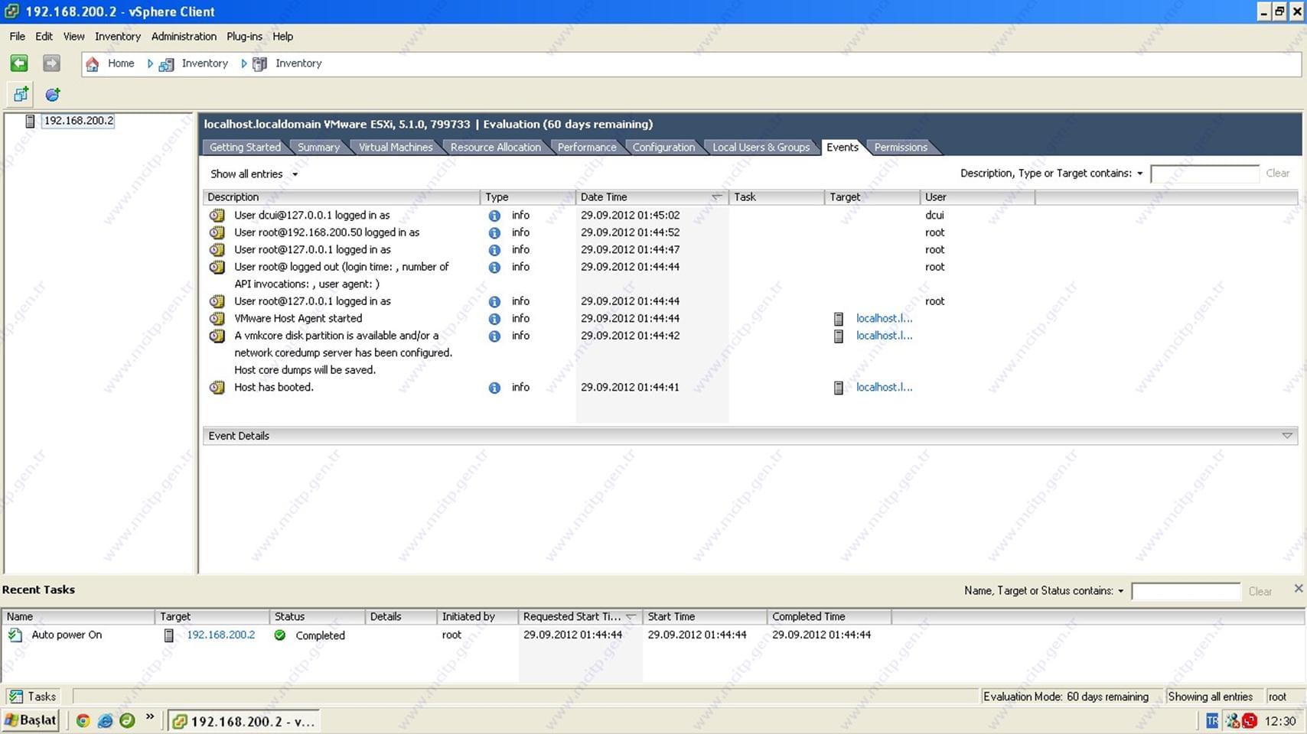This screenshot has width=1307, height=734.
Task: Click second Inventory breadcrumb
Action: (298, 63)
